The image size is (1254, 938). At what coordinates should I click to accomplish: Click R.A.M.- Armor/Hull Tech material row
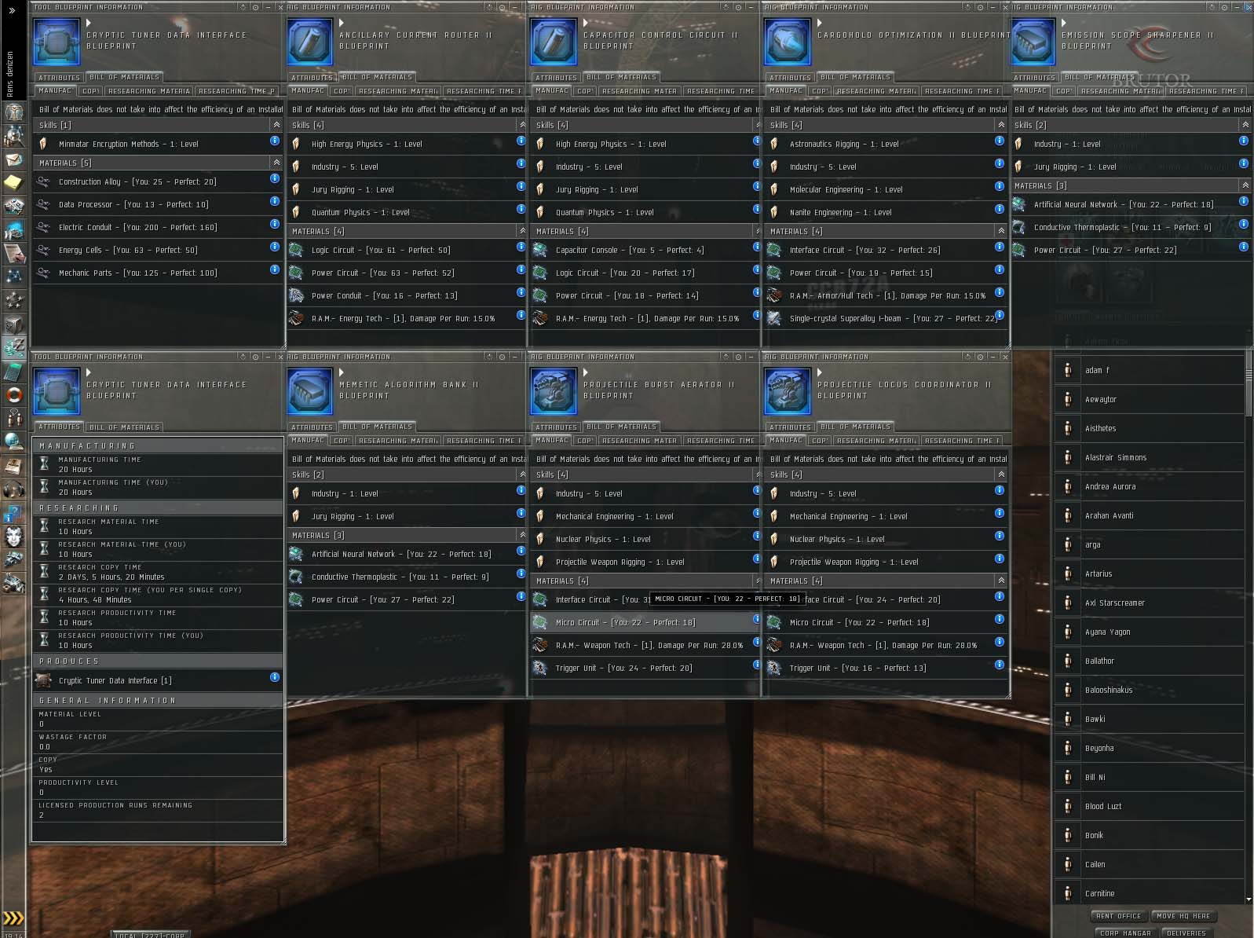point(886,295)
